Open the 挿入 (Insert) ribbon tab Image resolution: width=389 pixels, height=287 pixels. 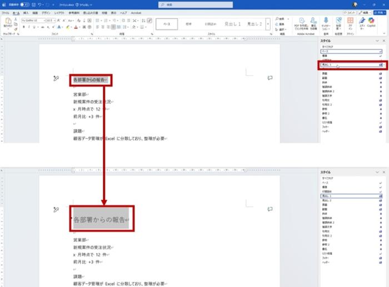point(26,12)
